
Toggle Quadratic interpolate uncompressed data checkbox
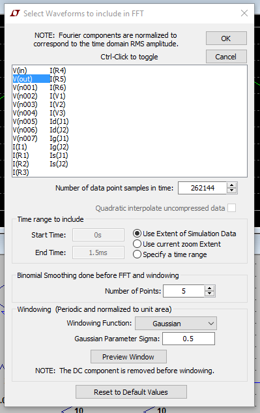tap(231, 208)
